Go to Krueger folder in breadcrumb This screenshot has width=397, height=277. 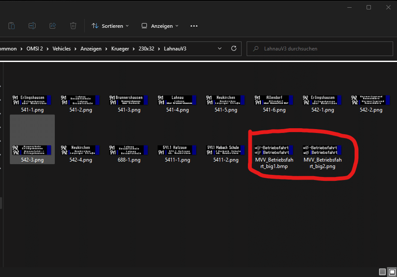(x=120, y=49)
